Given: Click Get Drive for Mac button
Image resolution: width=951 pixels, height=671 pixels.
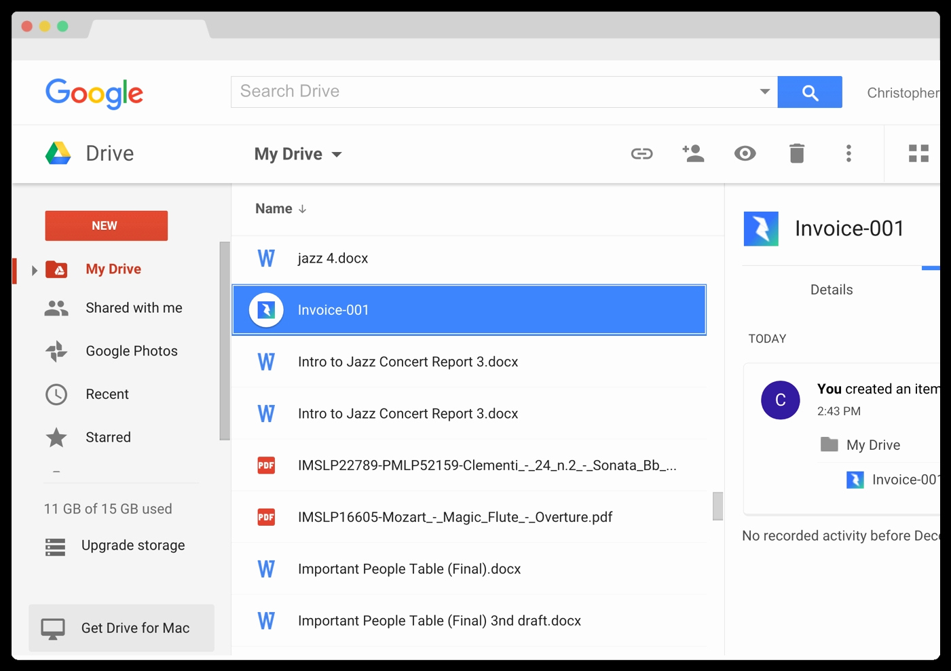Looking at the screenshot, I should pyautogui.click(x=122, y=628).
